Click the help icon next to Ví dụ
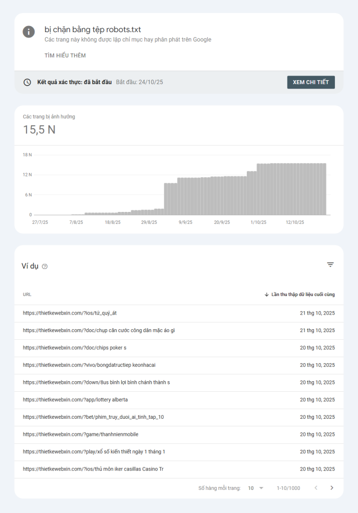This screenshot has width=358, height=513. [x=45, y=267]
